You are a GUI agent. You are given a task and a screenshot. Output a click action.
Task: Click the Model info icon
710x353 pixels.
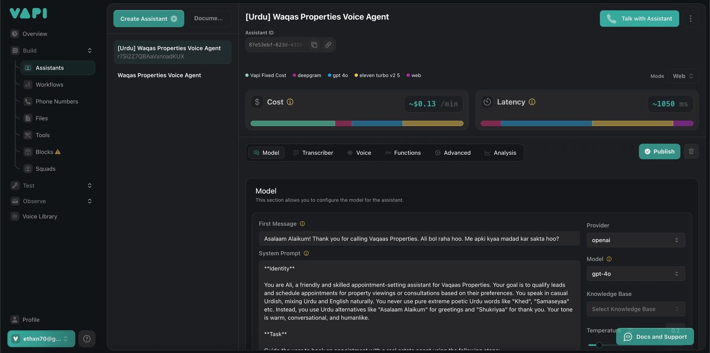click(609, 259)
